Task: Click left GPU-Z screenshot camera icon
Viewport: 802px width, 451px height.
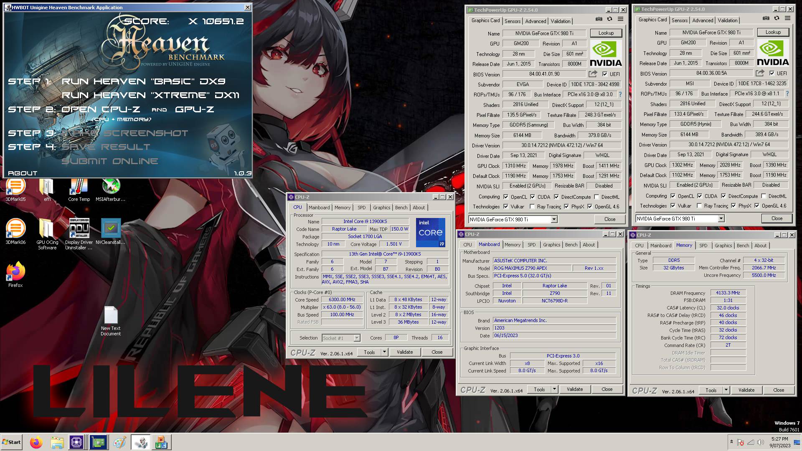Action: pyautogui.click(x=599, y=19)
